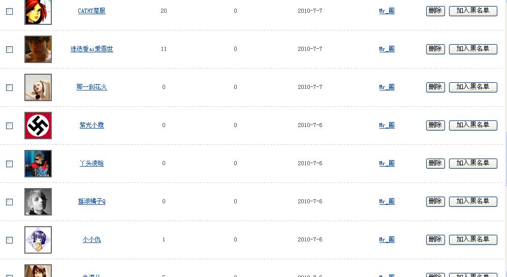Click 加入黑名单 in the 小小仇 row
This screenshot has width=507, height=277.
click(x=473, y=239)
